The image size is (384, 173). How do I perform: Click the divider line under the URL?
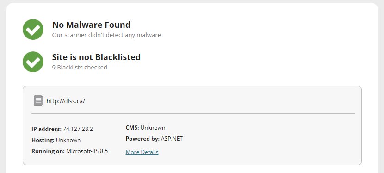click(x=193, y=113)
